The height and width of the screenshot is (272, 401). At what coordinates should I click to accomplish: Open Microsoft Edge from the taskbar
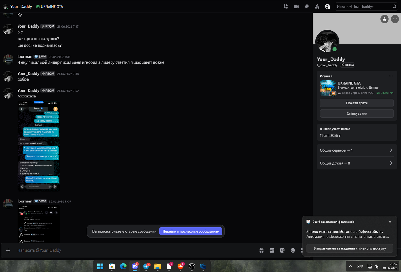(x=123, y=266)
